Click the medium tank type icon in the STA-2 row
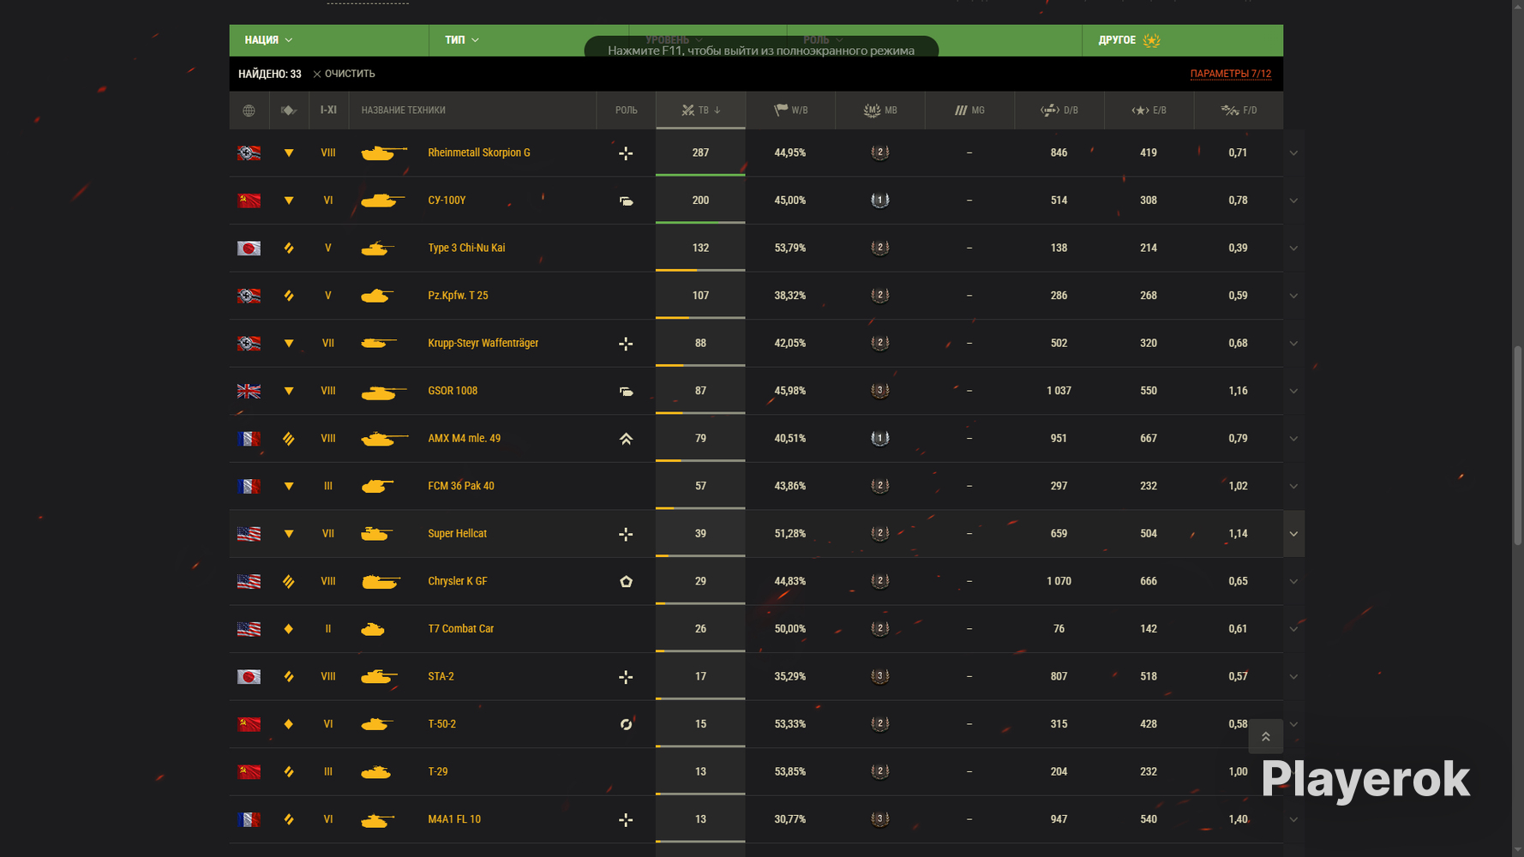The width and height of the screenshot is (1524, 857). [x=289, y=677]
